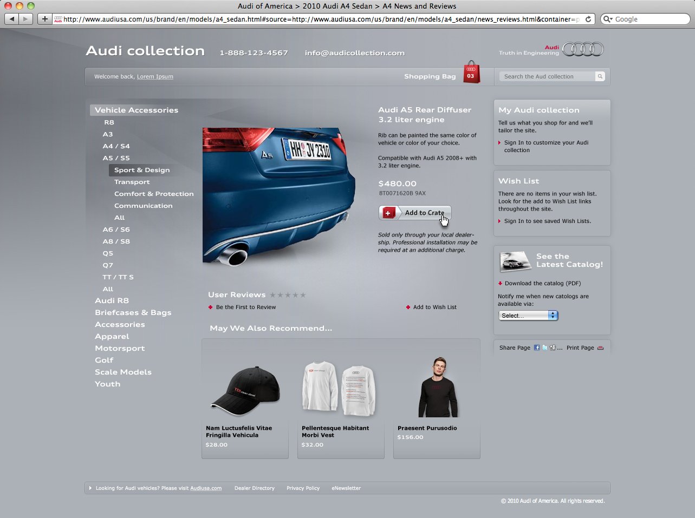
Task: Open the Praesent Purusodio sweater thumbnail
Action: [438, 387]
